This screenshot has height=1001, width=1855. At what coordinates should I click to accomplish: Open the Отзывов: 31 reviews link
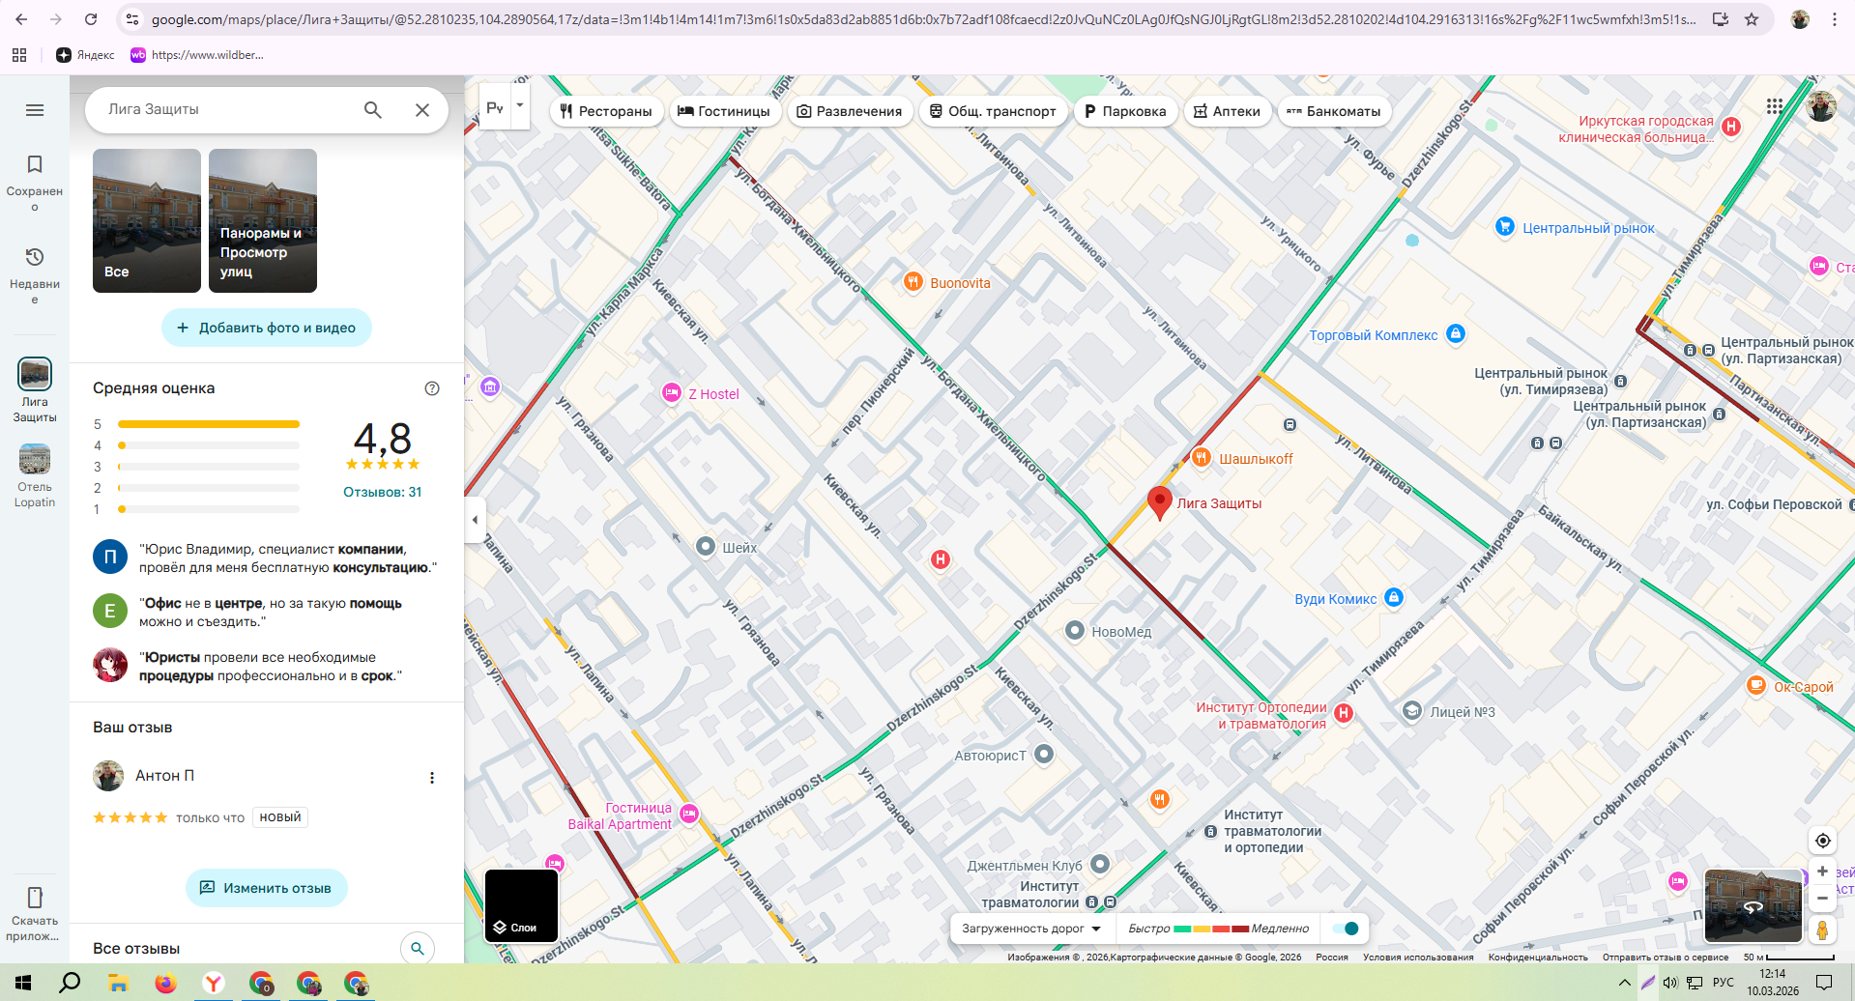point(383,492)
